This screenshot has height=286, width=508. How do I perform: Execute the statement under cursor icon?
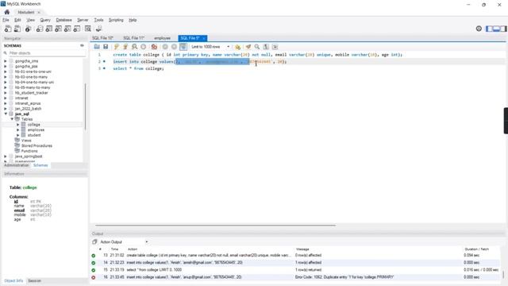click(125, 47)
